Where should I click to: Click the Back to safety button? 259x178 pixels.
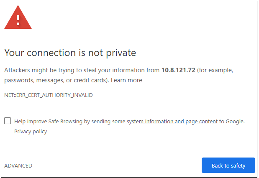228,165
